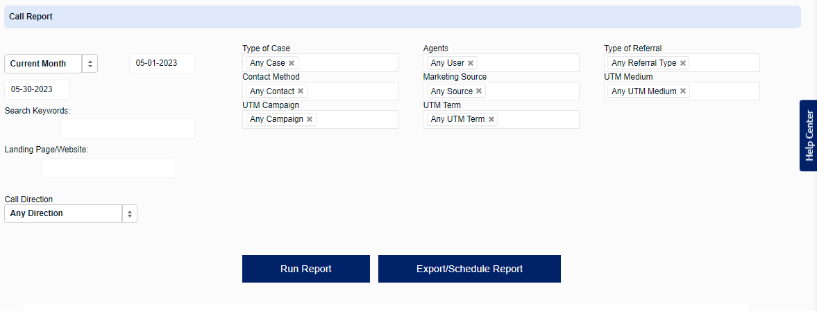Image resolution: width=817 pixels, height=311 pixels.
Task: Remove the Any Contact tag
Action: 300,91
